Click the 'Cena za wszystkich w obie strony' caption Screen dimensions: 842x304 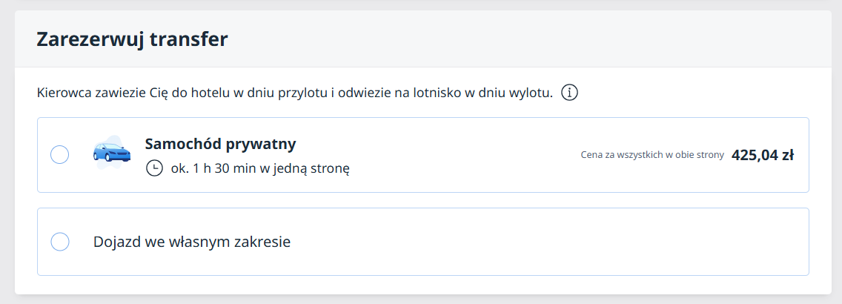[x=652, y=156]
